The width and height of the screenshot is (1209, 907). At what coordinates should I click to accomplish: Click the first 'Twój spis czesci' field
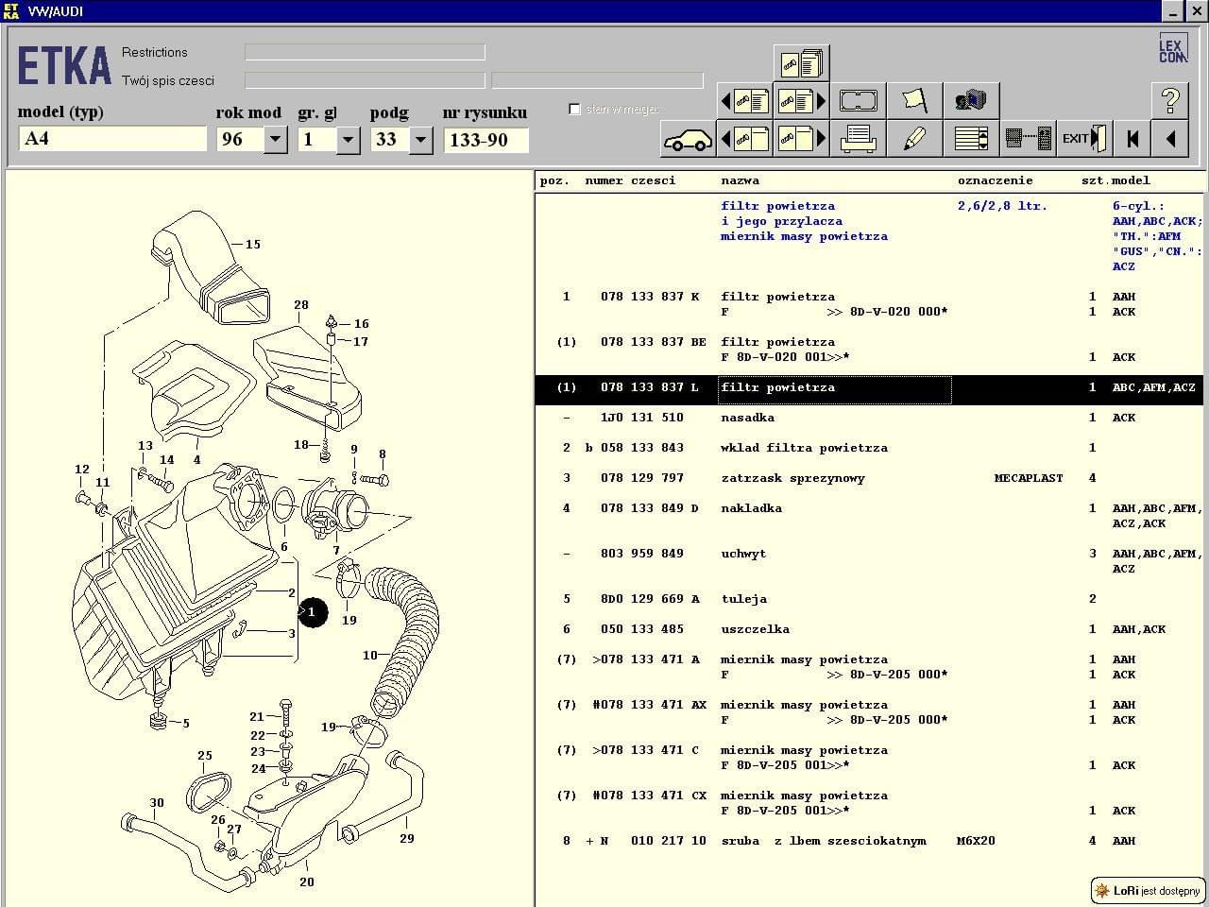[x=365, y=80]
